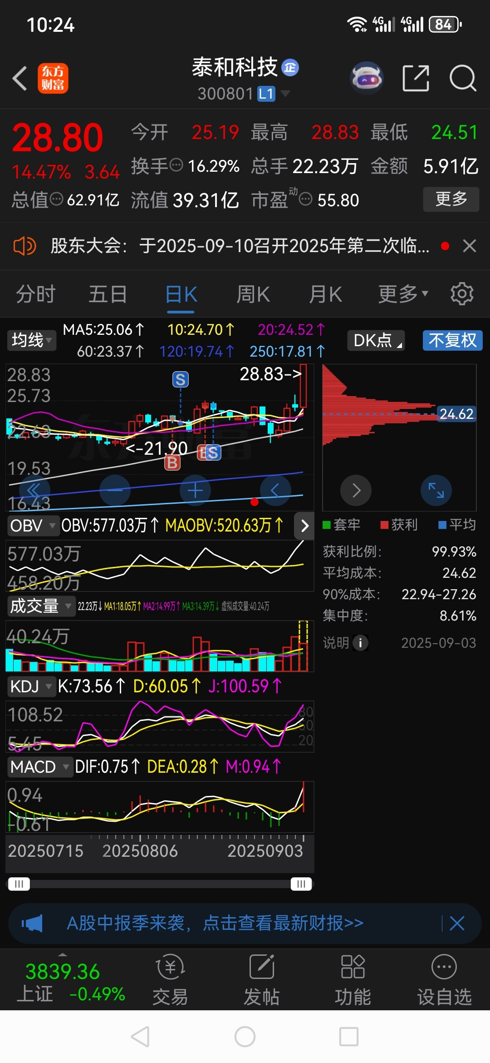This screenshot has height=1063, width=490.
Task: Grab the right handle of date range slider
Action: [301, 884]
